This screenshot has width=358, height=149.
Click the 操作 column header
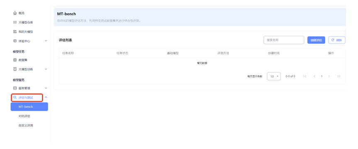(x=331, y=53)
